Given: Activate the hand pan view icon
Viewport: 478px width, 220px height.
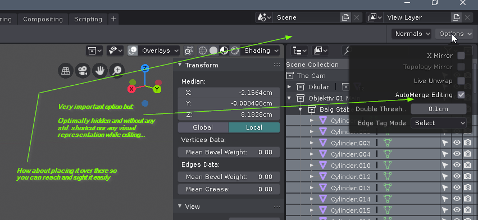Looking at the screenshot, I should tap(99, 71).
